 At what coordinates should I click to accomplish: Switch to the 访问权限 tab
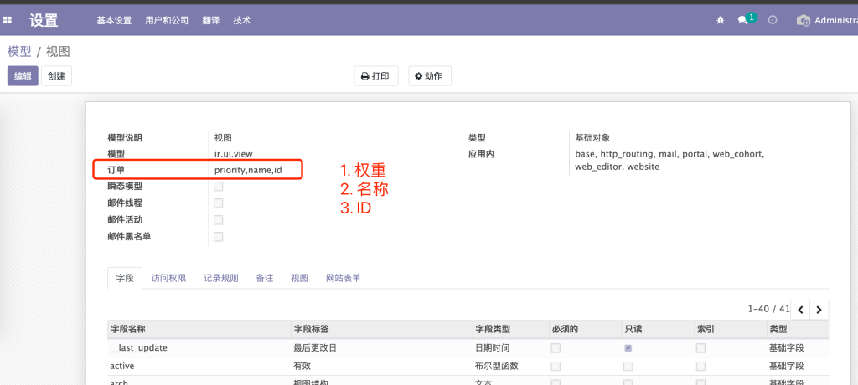coord(168,278)
